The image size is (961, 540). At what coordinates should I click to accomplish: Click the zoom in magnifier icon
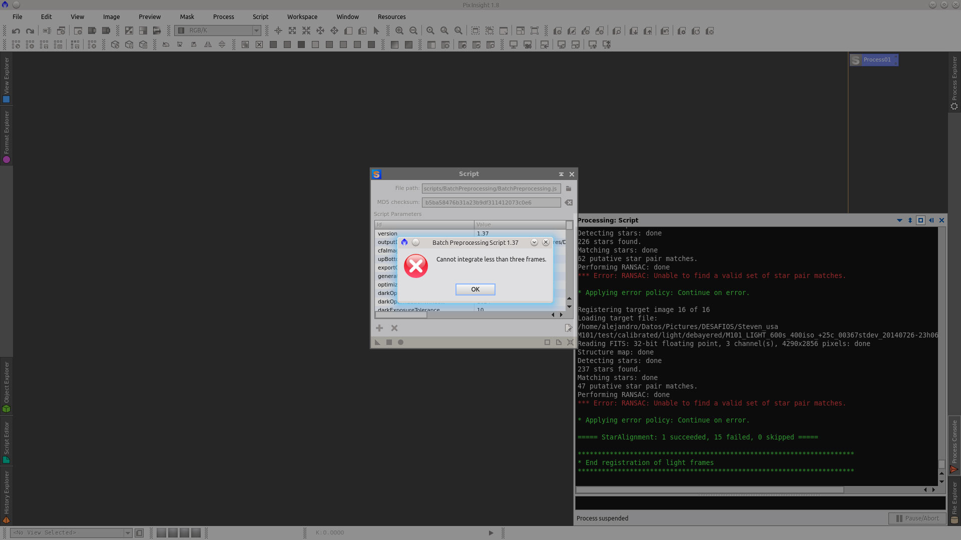click(x=399, y=31)
